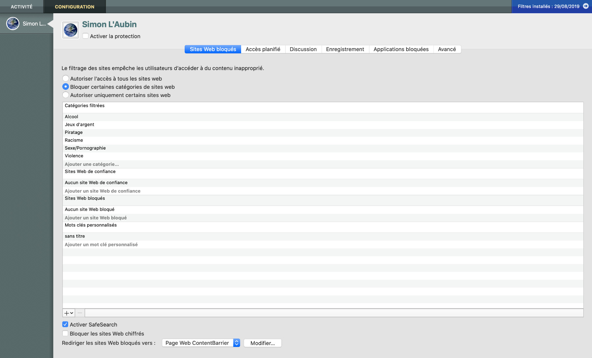Select the Jeux d'argent category row

point(323,125)
